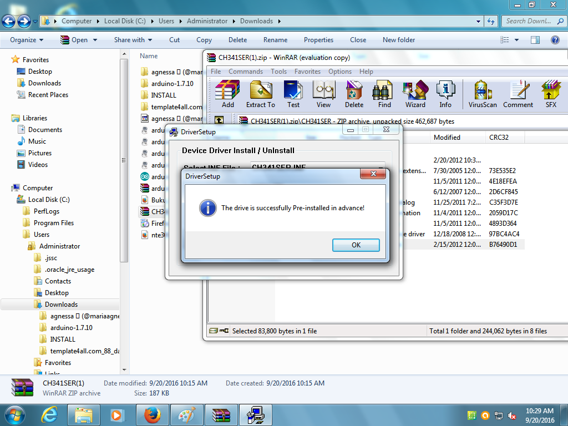Open the WinRAR Options menu

click(x=340, y=72)
